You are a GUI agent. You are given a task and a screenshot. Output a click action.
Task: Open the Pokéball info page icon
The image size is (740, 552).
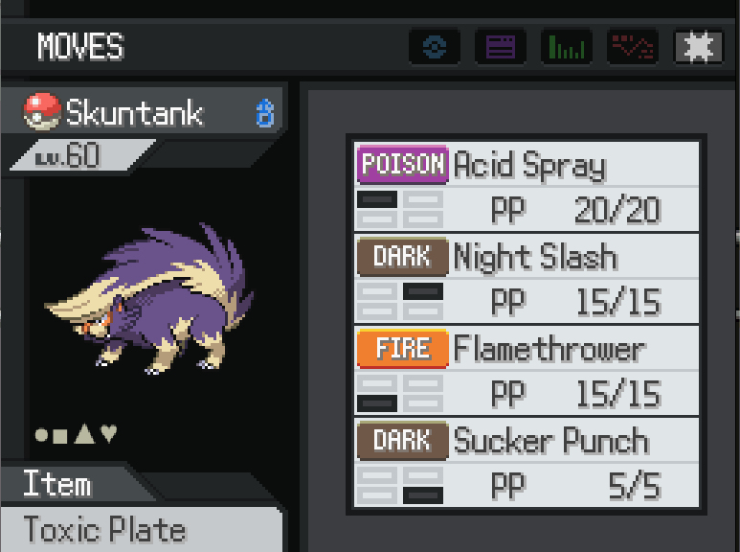(435, 46)
